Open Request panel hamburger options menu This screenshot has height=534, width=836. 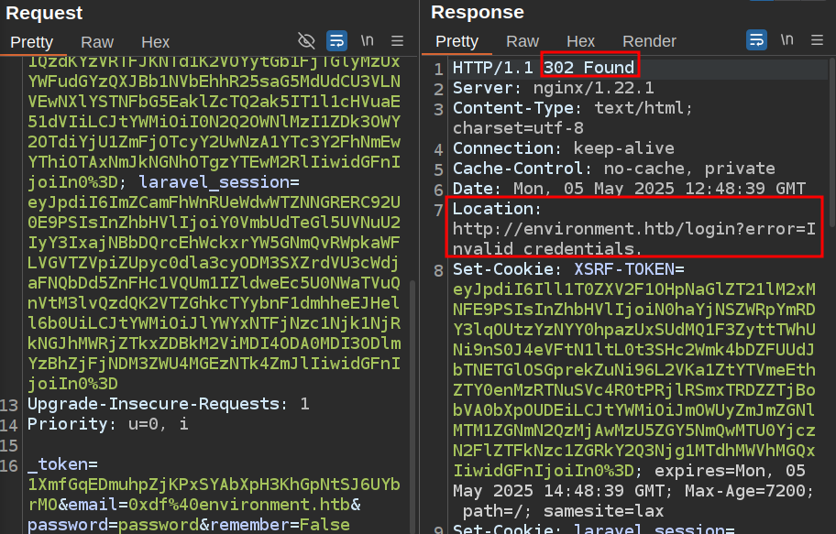click(397, 40)
